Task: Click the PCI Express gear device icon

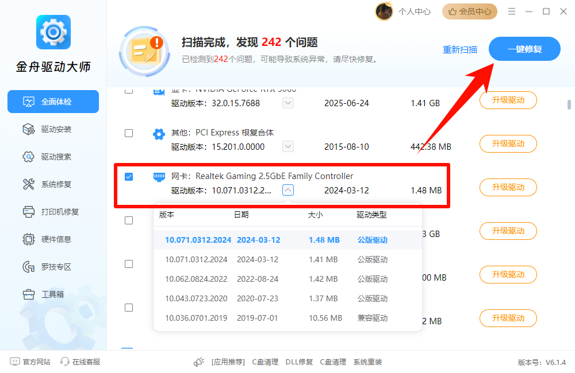Action: coord(159,134)
